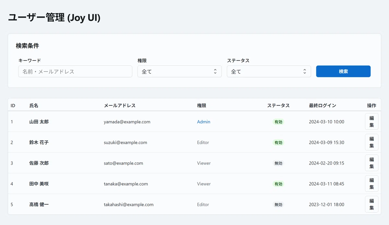This screenshot has height=225, width=389.
Task: Click login time 2024-02-20 09:15
Action: tap(326, 163)
